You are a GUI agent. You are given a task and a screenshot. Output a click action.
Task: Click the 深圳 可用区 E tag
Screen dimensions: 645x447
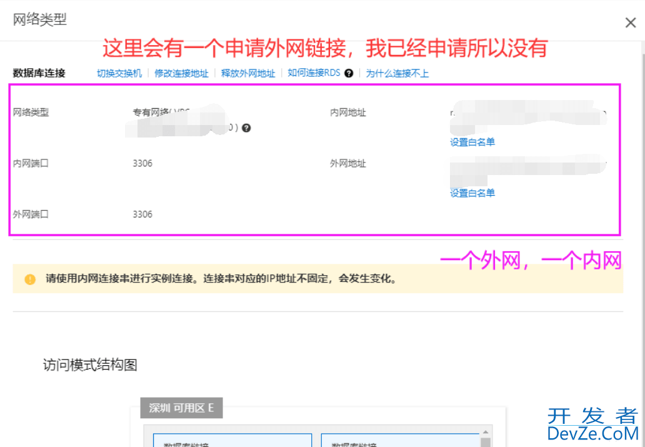tap(181, 408)
